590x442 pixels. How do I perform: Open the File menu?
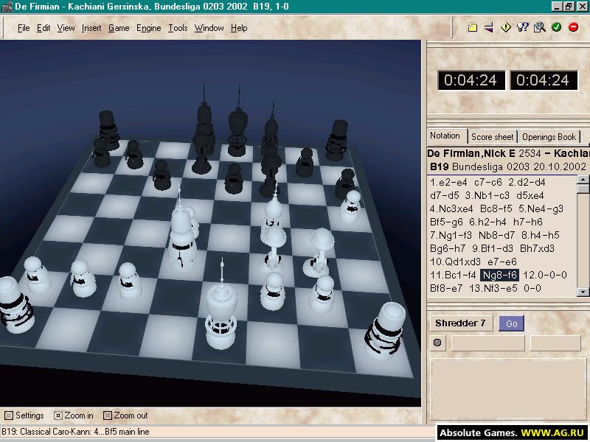(24, 28)
